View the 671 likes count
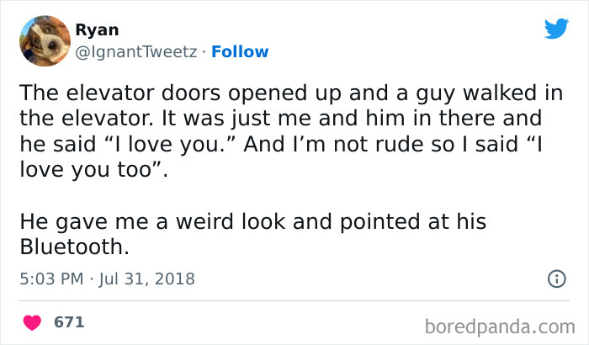Viewport: 589px width, 345px height. pos(69,322)
